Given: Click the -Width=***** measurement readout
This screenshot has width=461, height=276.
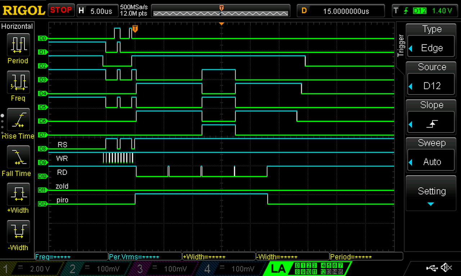Looking at the screenshot, I should tap(293, 257).
